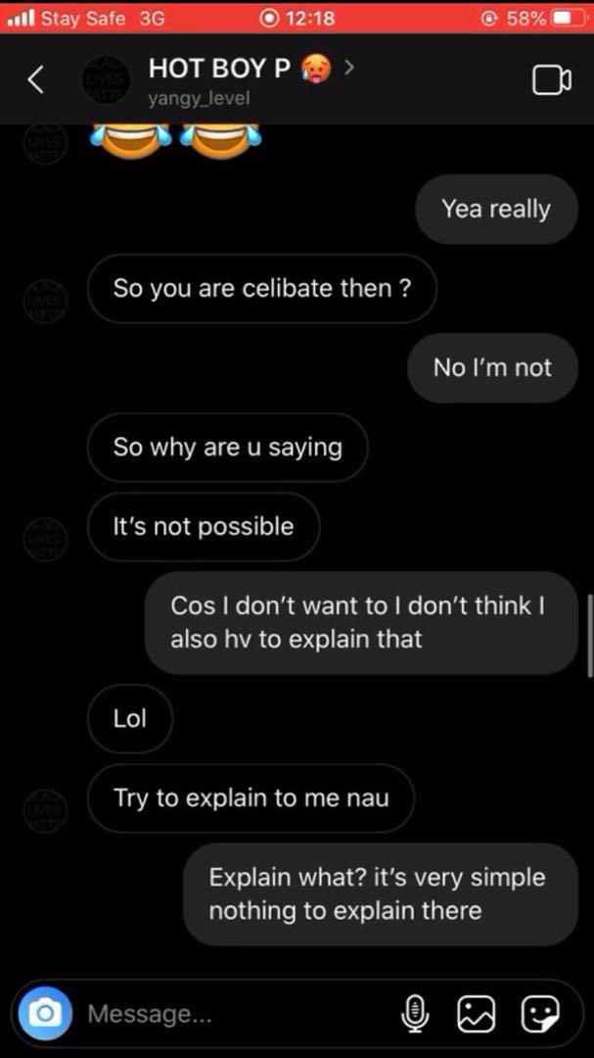594x1058 pixels.
Task: Click the chat scrollbar handle
Action: coord(589,634)
